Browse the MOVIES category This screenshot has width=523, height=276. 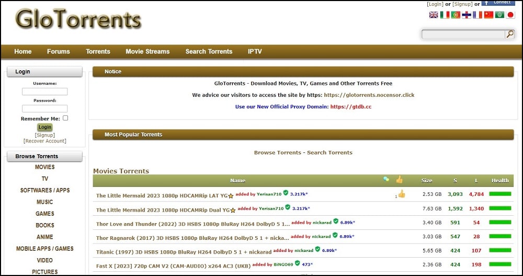[44, 167]
